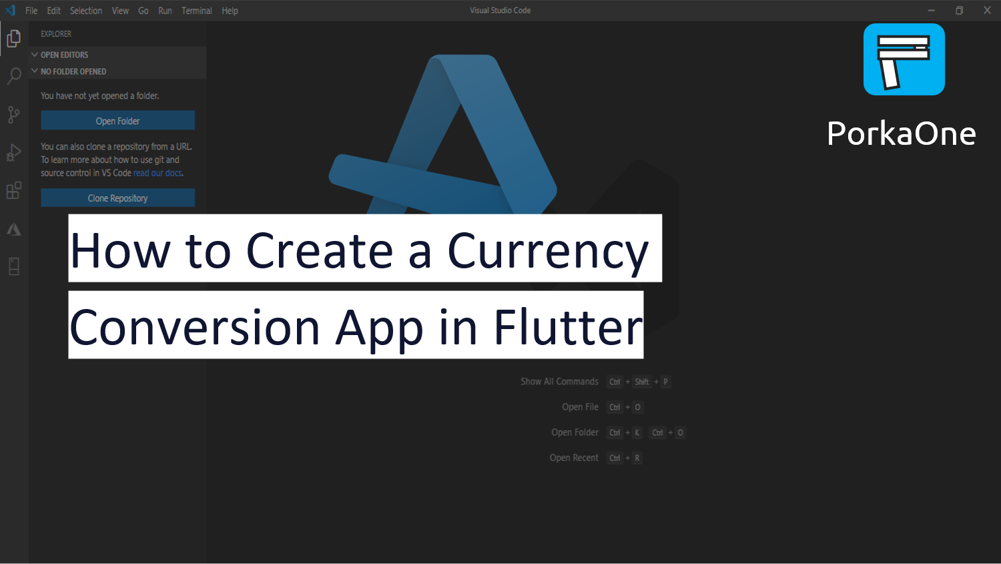Open the Edit menu
Image resolution: width=1001 pixels, height=564 pixels.
pyautogui.click(x=54, y=11)
